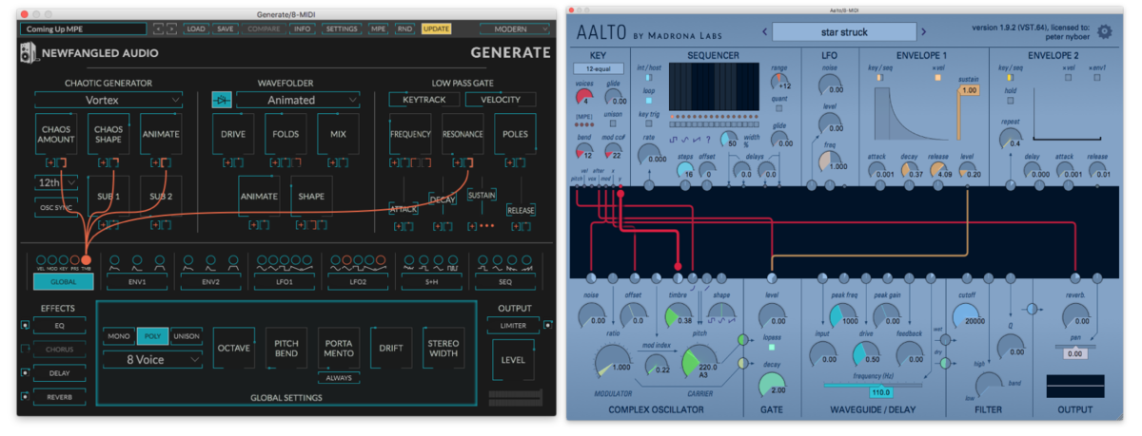The height and width of the screenshot is (436, 1142).
Task: Go to next Aalto preset with right chevron
Action: point(926,32)
